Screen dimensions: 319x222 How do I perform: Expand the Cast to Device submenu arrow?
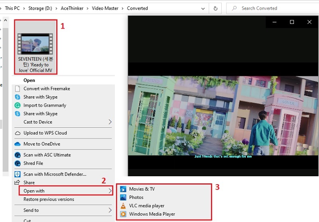click(110, 122)
